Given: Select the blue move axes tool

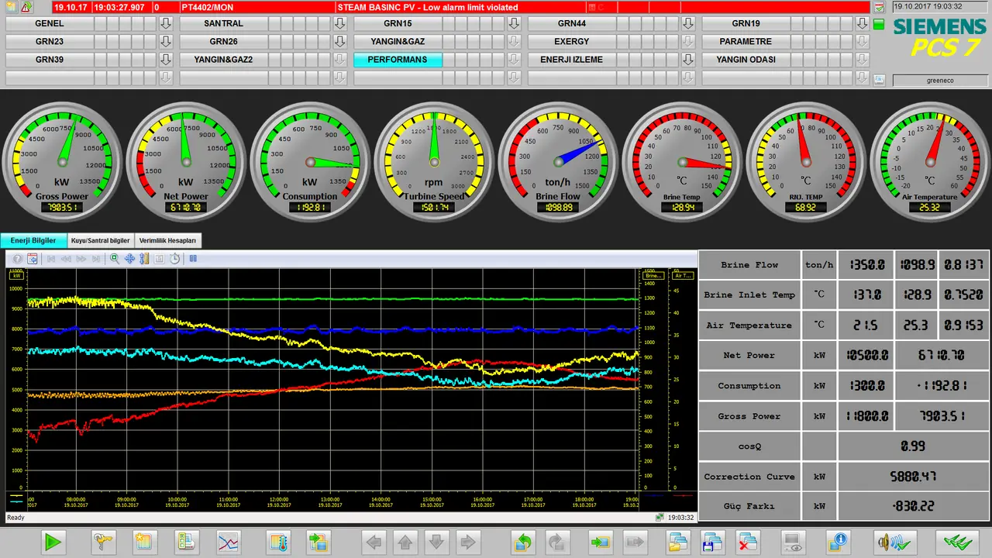Looking at the screenshot, I should pos(129,259).
